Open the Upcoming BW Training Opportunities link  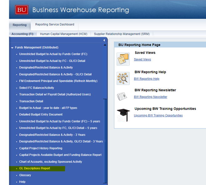[x=158, y=115]
